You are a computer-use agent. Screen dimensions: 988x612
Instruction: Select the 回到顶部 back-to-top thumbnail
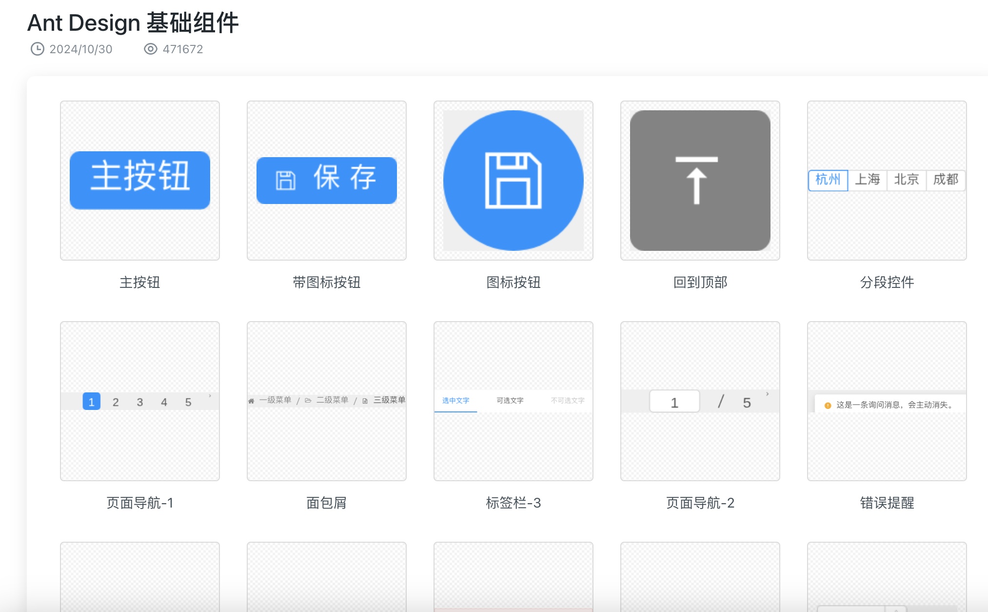700,181
